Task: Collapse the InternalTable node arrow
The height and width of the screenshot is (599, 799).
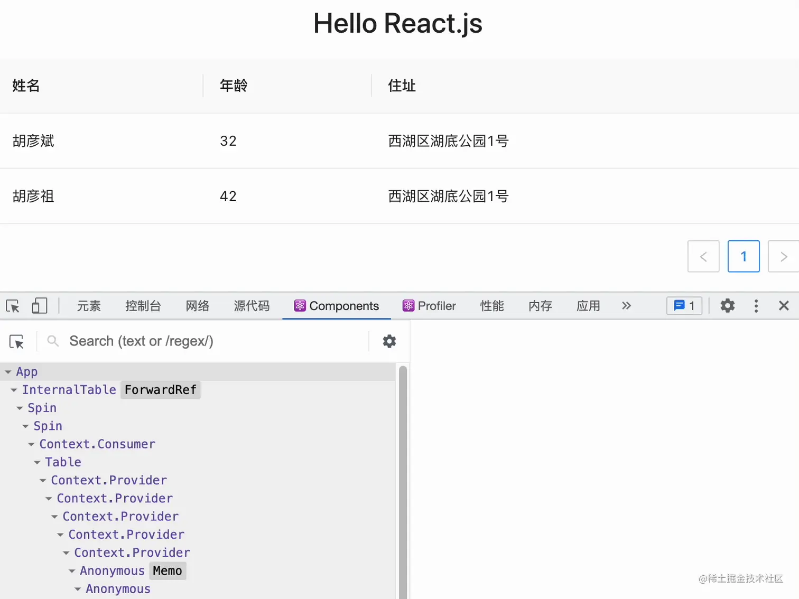Action: point(14,390)
